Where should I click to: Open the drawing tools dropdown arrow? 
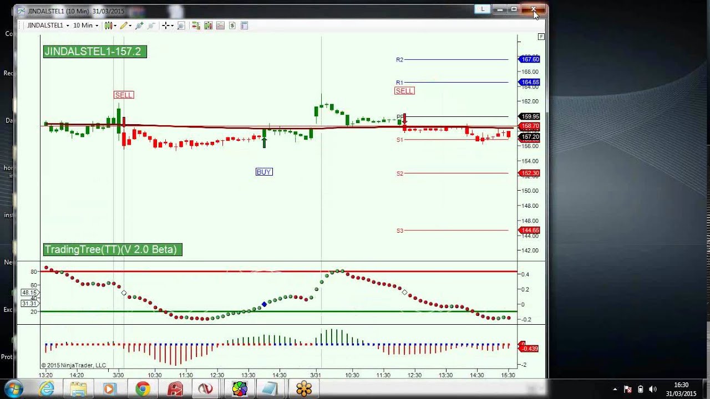pyautogui.click(x=130, y=25)
